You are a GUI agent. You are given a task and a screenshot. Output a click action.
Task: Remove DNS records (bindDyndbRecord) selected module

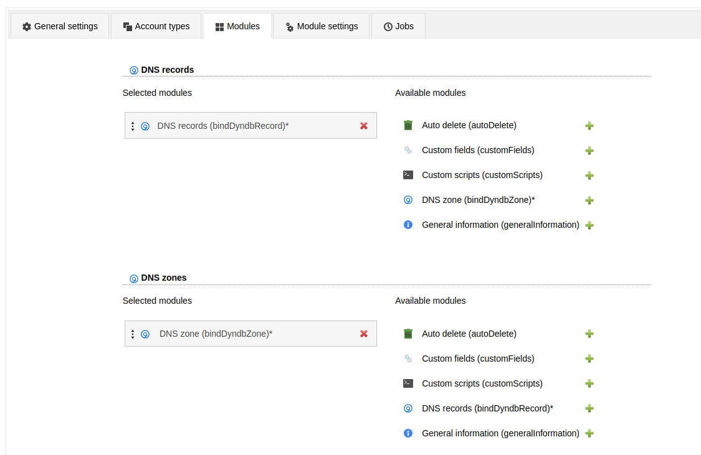tap(364, 126)
